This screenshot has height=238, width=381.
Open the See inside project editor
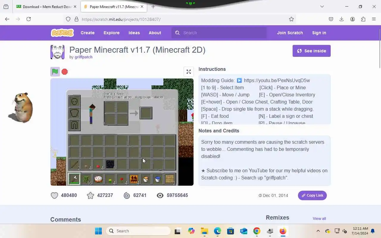[x=311, y=51]
